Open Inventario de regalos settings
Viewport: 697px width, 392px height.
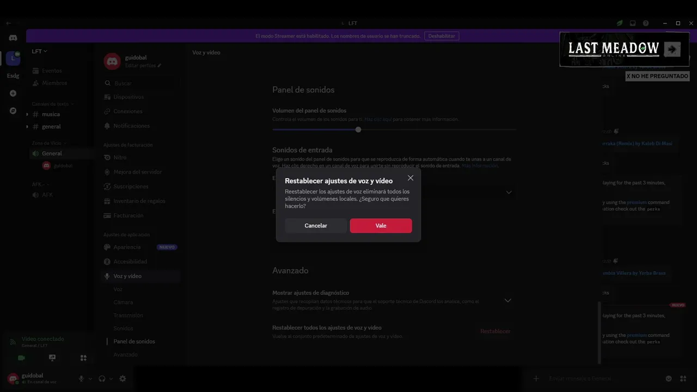(139, 201)
